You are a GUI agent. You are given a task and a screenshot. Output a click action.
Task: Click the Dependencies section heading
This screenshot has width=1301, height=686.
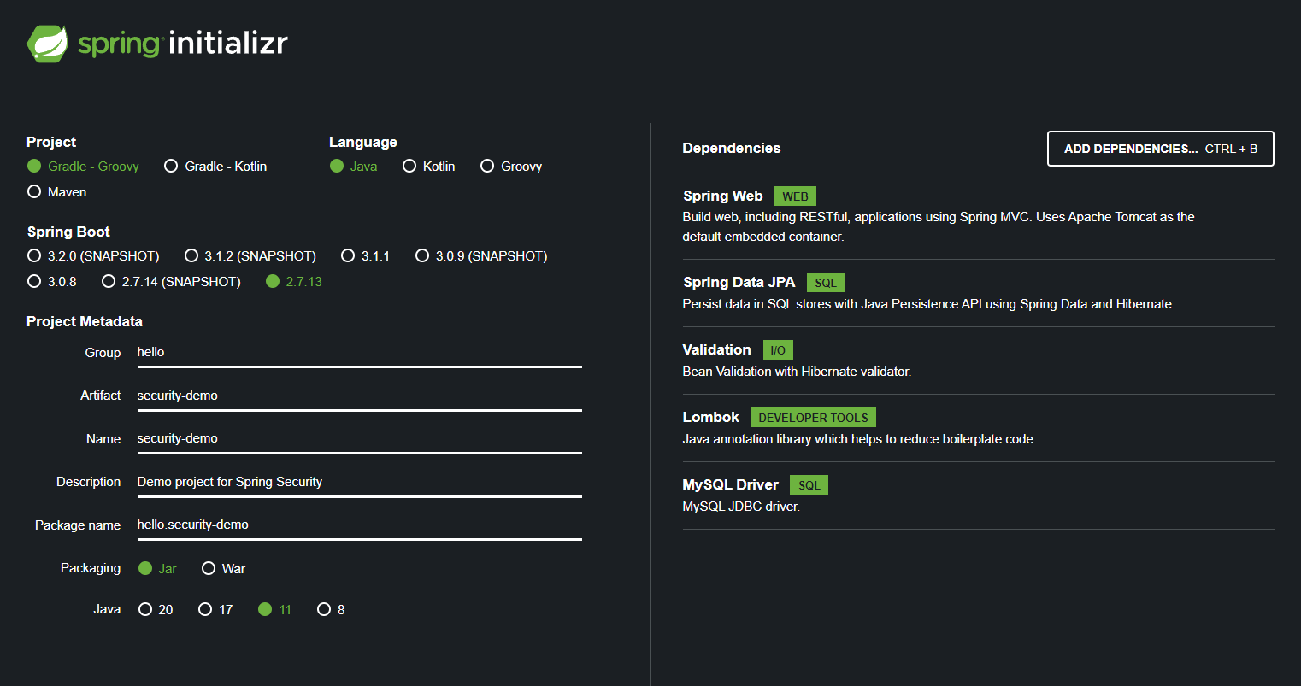click(x=732, y=149)
